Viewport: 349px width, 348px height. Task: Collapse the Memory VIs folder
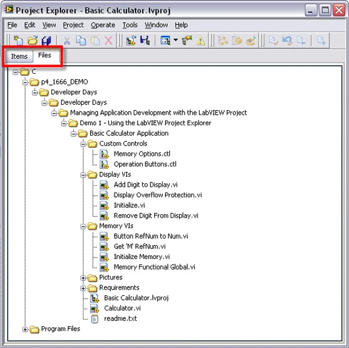point(83,226)
